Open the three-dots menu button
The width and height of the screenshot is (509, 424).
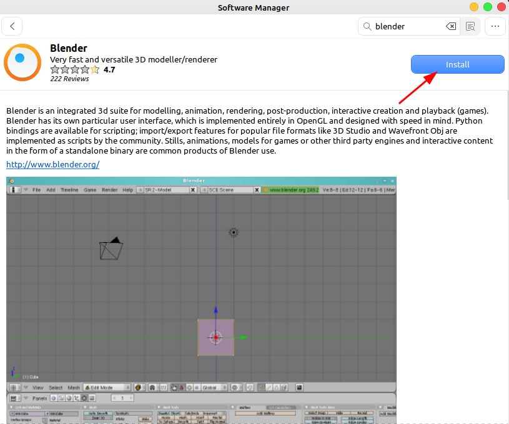click(x=495, y=26)
